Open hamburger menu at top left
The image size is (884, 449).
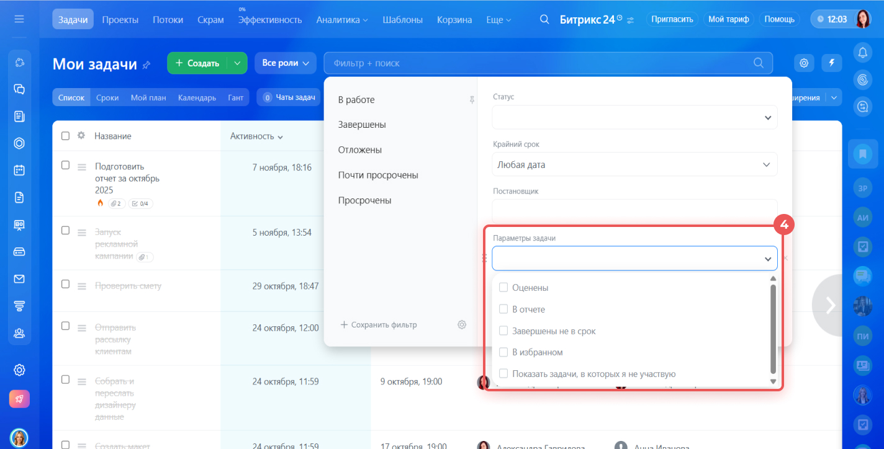19,19
